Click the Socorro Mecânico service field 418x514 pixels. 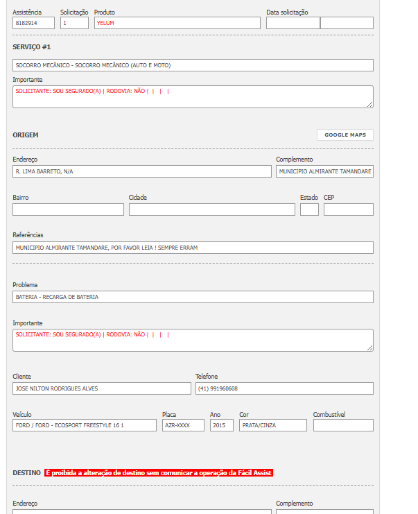[193, 65]
